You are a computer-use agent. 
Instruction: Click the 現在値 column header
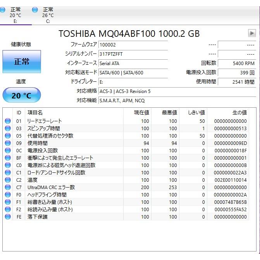(x=137, y=113)
